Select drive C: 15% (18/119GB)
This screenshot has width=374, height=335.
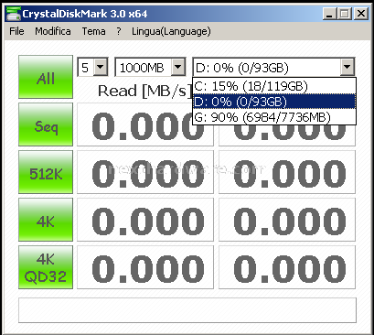[x=274, y=86]
